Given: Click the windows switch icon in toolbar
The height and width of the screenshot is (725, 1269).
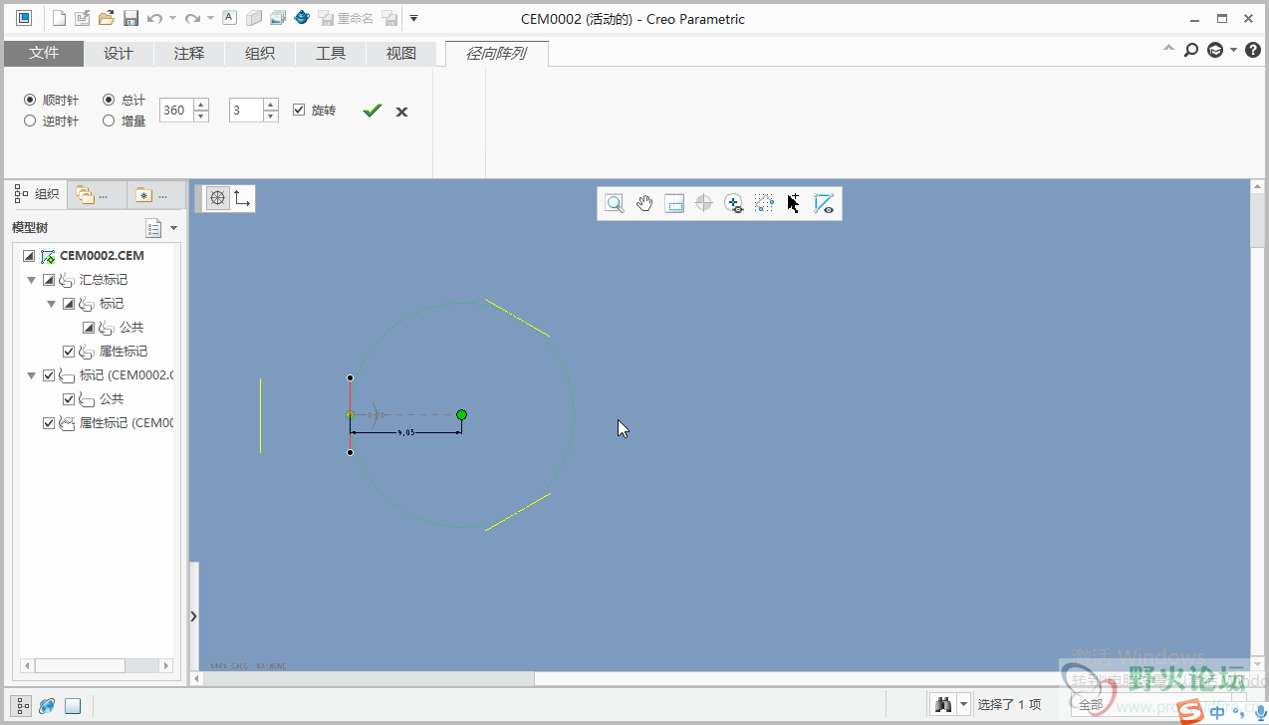Looking at the screenshot, I should click(277, 18).
